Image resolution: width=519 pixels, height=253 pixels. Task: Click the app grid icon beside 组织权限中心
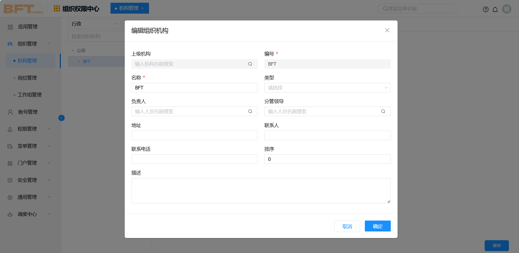pos(57,8)
